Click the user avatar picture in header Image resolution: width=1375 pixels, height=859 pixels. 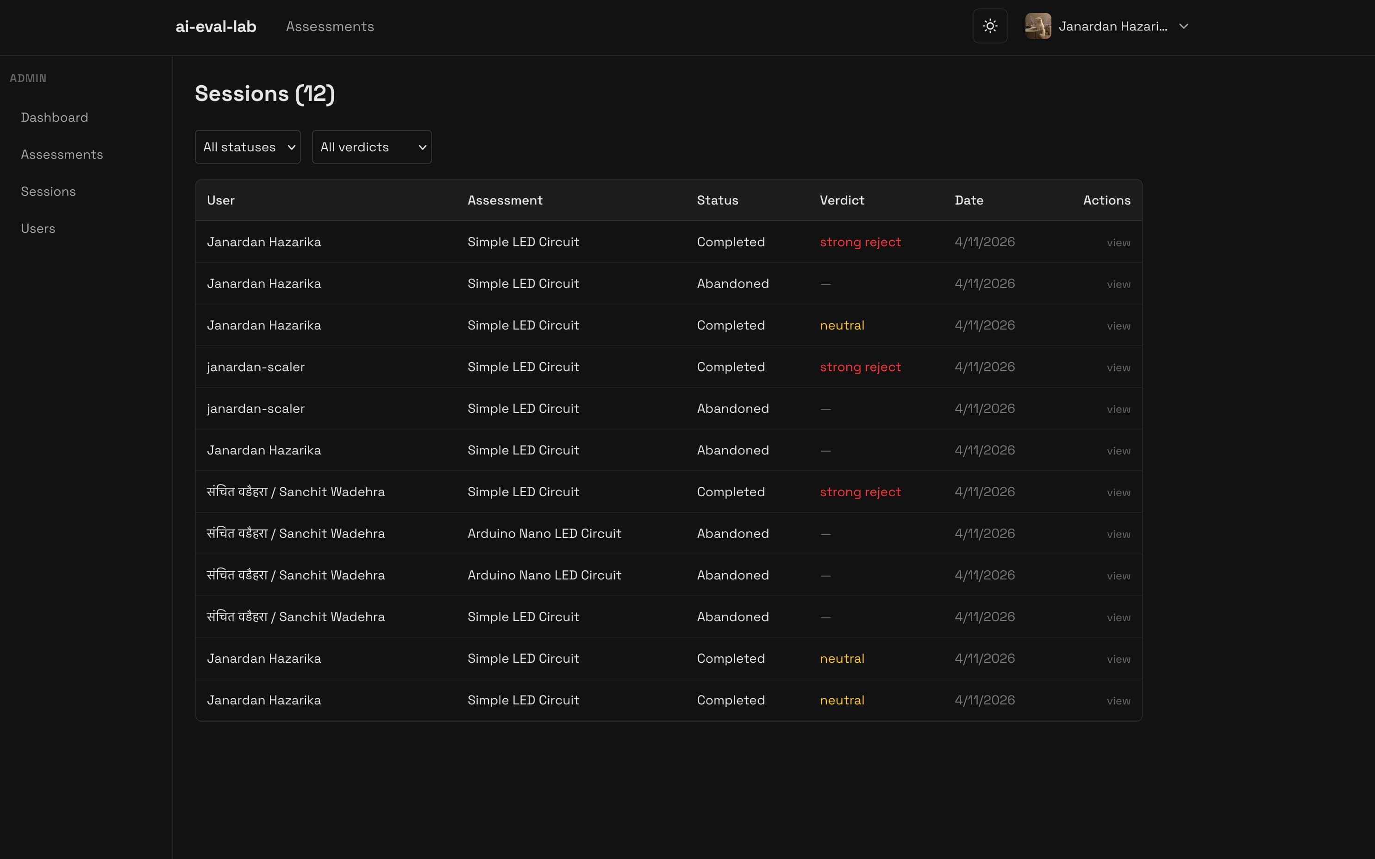[1037, 26]
